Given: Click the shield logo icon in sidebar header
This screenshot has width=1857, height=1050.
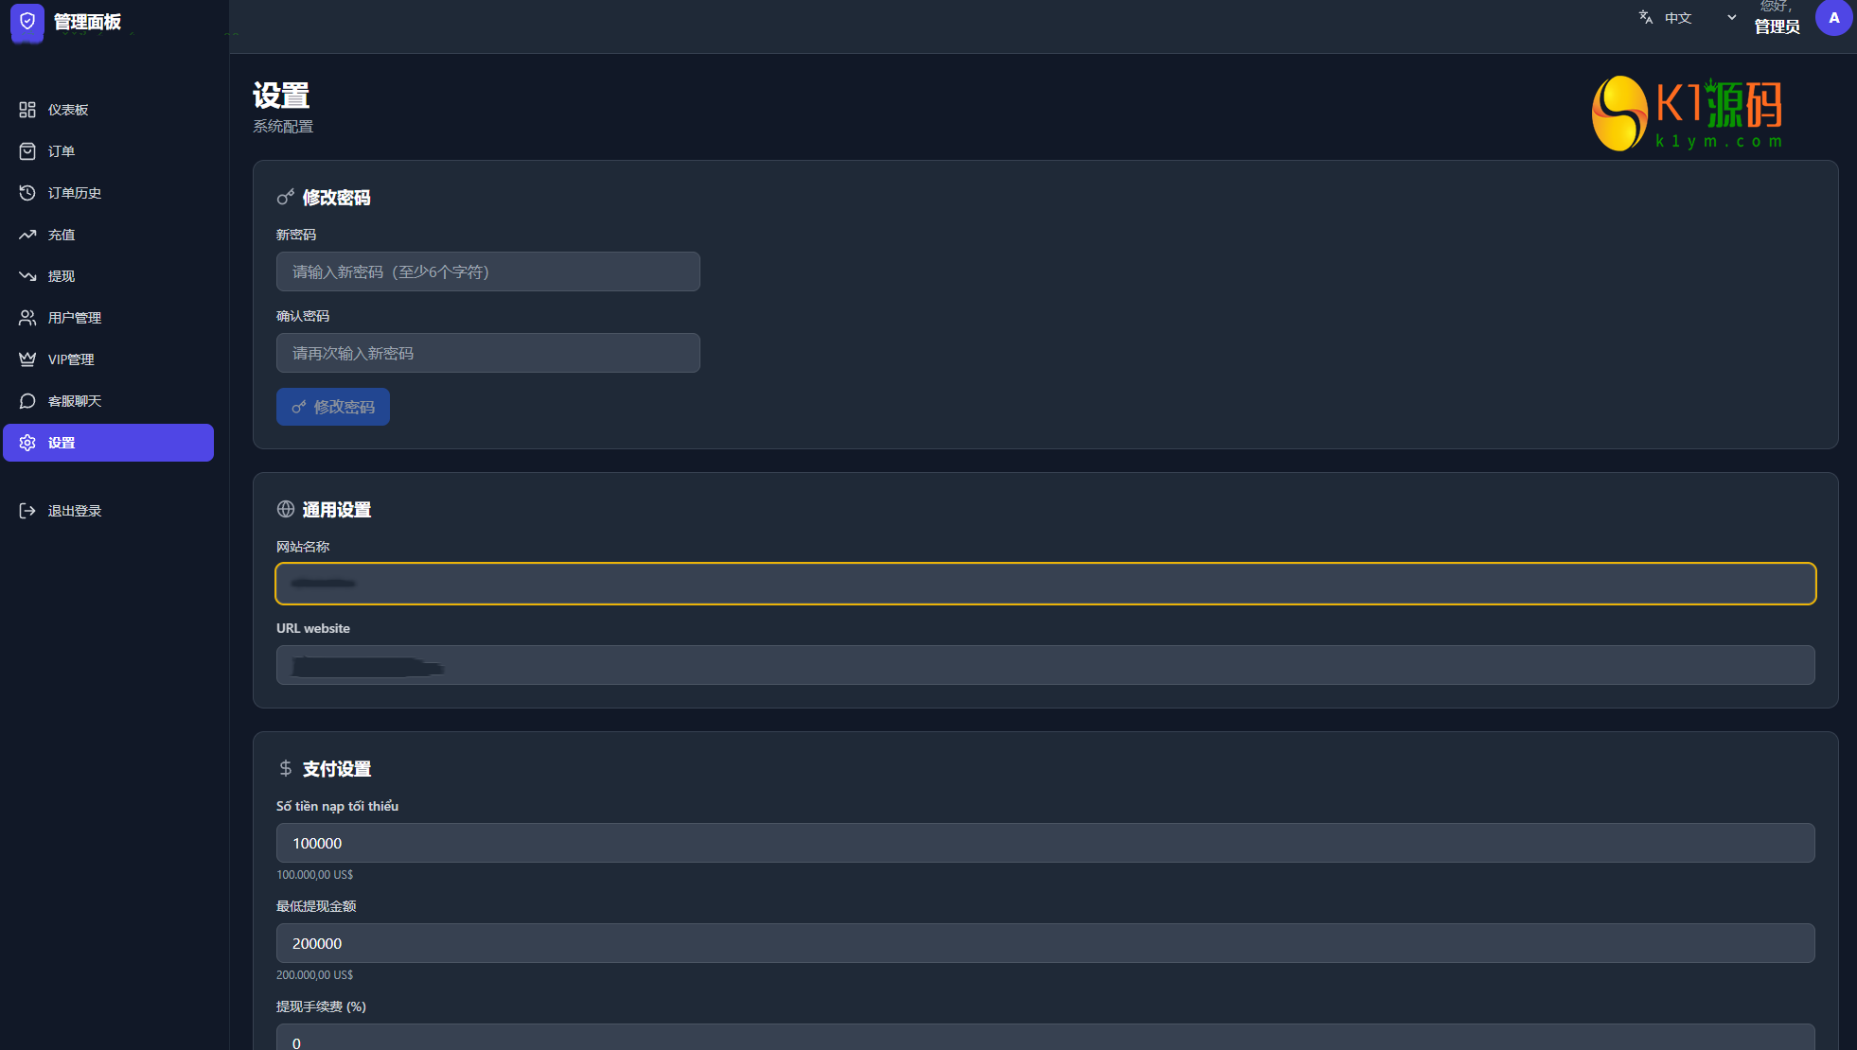Looking at the screenshot, I should click(27, 21).
